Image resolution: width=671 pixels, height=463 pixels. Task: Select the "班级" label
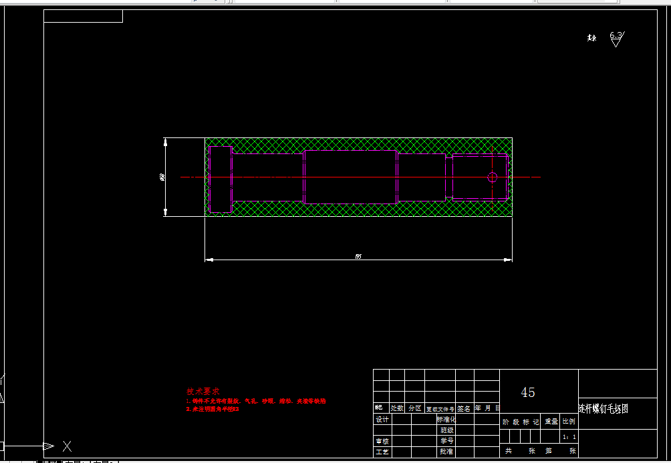pyautogui.click(x=446, y=430)
